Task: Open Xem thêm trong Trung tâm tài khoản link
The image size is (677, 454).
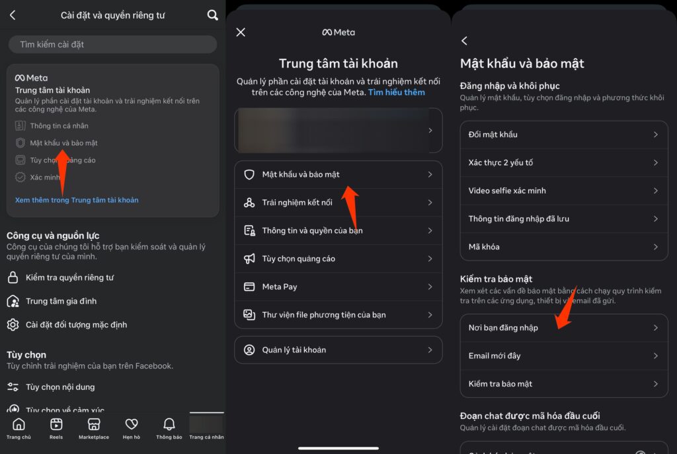Action: [77, 200]
